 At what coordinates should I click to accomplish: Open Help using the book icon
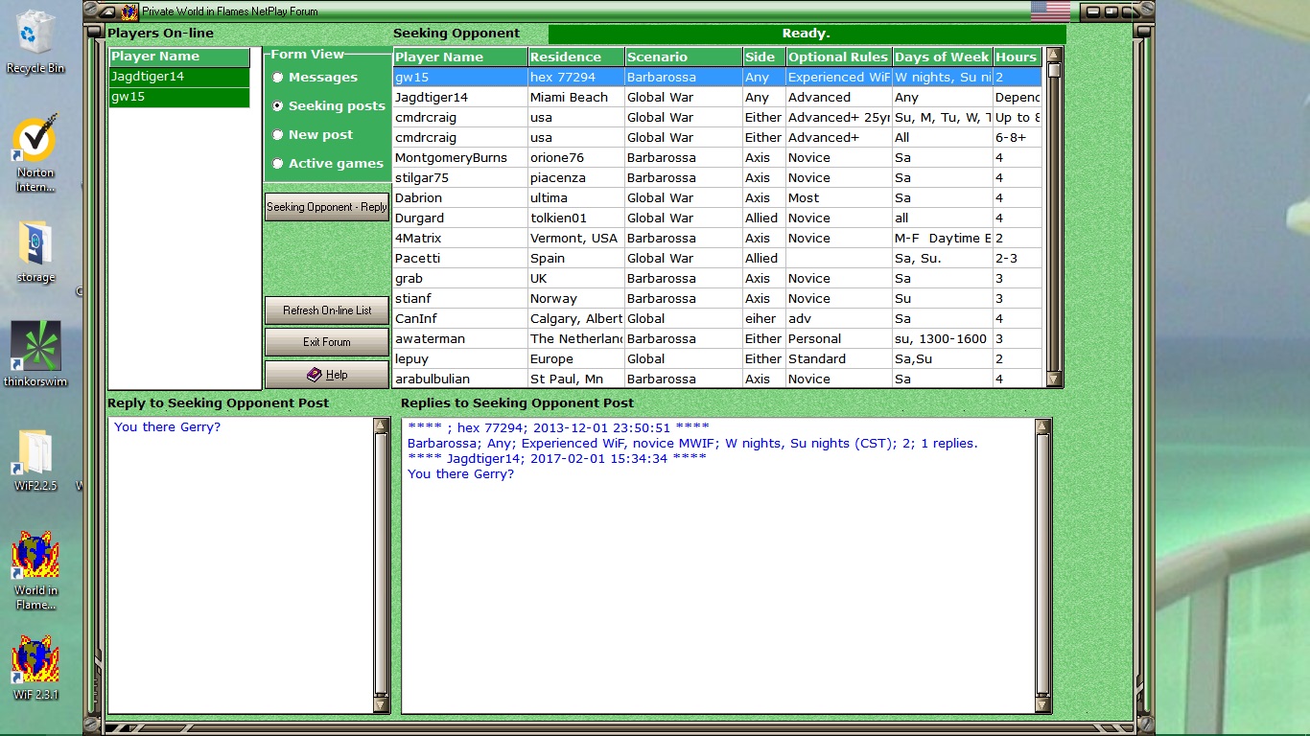326,374
